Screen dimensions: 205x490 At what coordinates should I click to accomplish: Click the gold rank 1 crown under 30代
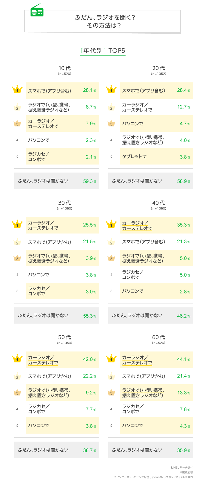tap(17, 224)
